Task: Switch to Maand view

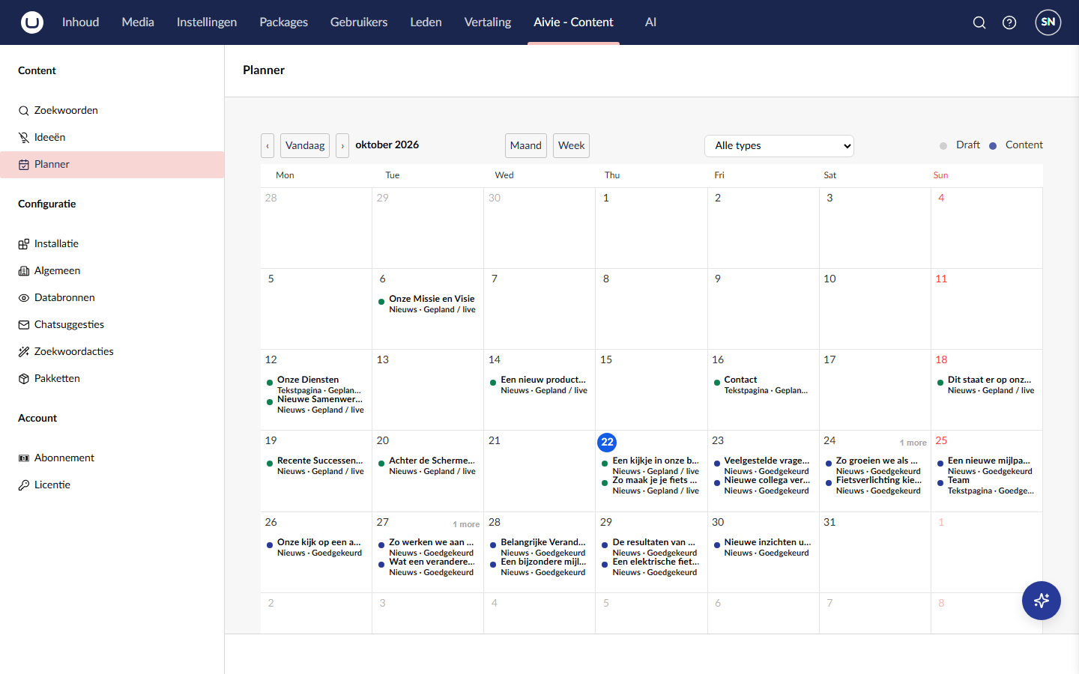Action: pos(526,145)
